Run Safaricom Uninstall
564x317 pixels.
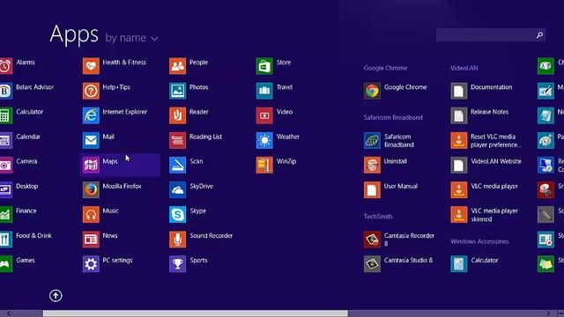(x=386, y=165)
